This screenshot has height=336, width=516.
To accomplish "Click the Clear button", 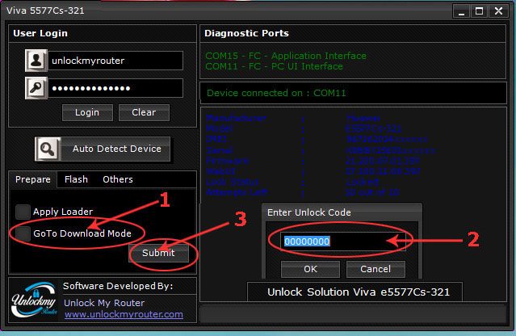I will coord(144,112).
